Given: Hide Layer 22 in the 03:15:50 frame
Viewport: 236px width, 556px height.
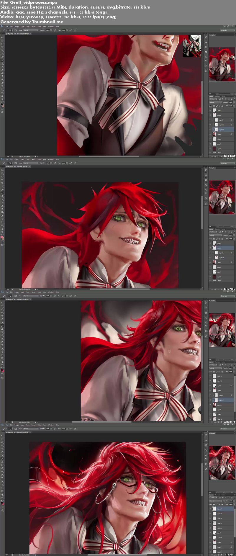Looking at the screenshot, I should pos(210,523).
